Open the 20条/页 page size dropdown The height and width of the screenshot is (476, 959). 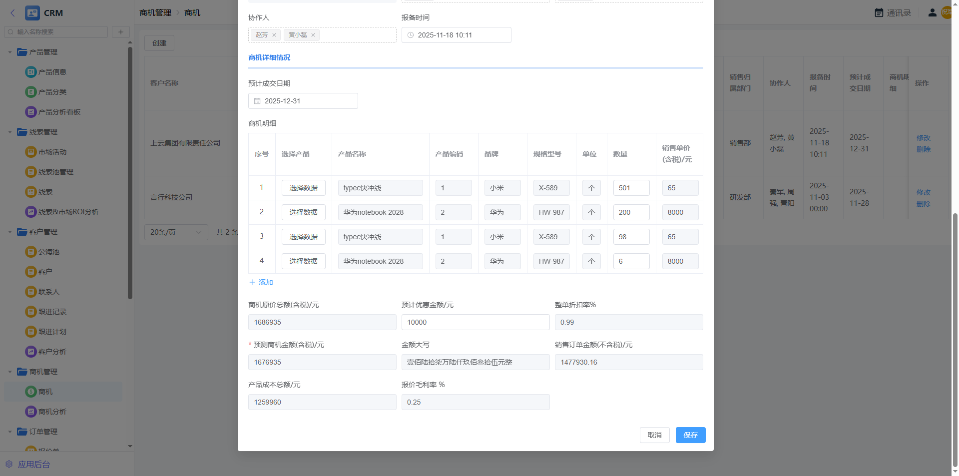tap(176, 232)
